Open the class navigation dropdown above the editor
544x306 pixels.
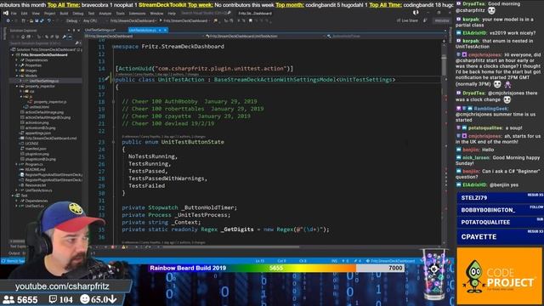coord(265,36)
